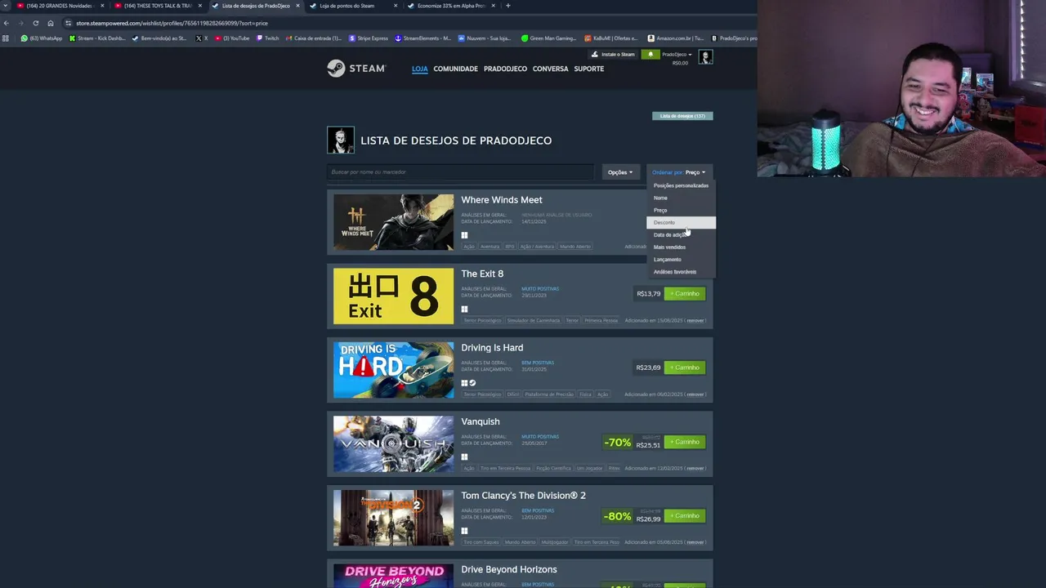
Task: Click Windows platform icon on The Exit 8
Action: [464, 309]
